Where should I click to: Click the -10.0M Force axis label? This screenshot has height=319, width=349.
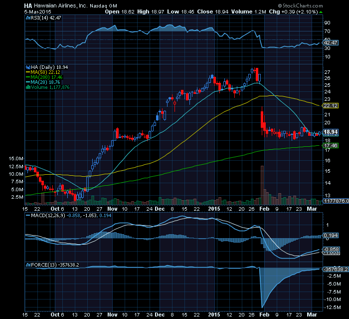click(x=333, y=300)
